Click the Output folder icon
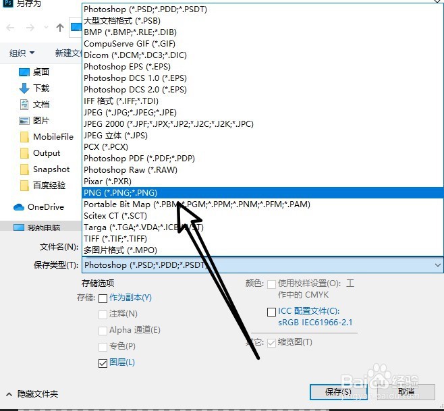 coord(25,153)
